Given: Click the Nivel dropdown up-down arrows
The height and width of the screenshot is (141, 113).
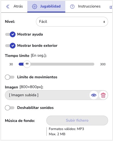Looking at the screenshot, I should tap(104, 22).
